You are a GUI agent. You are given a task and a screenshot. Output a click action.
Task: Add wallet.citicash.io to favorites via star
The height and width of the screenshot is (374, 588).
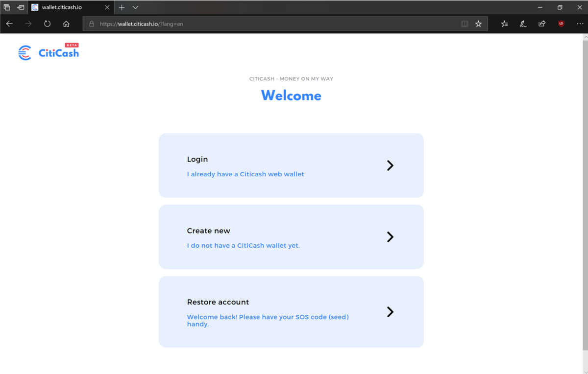pyautogui.click(x=478, y=23)
